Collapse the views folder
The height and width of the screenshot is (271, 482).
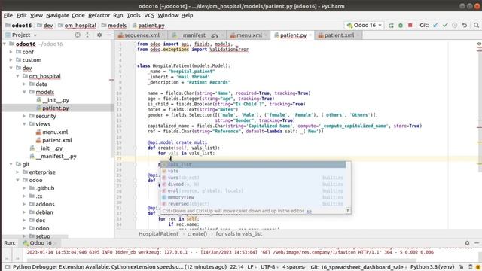(x=24, y=123)
